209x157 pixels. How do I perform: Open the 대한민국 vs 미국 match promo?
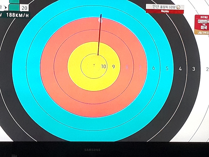pyautogui.click(x=202, y=25)
